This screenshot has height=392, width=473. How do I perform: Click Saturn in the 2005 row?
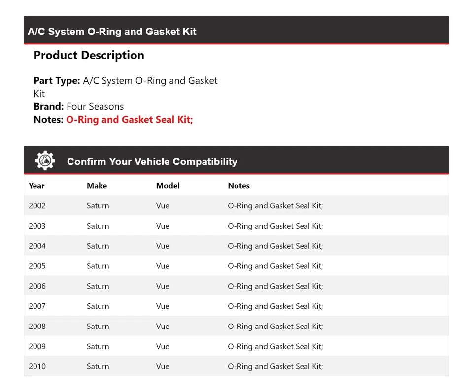(98, 266)
